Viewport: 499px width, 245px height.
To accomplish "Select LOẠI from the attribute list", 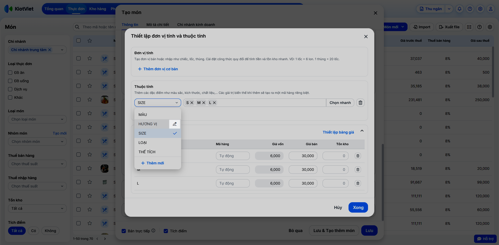I will 143,143.
